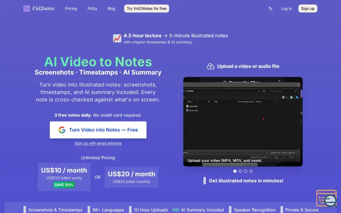The height and width of the screenshot is (213, 341).
Task: Click the Unlimited Pricing label
Action: click(x=98, y=158)
